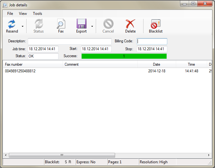Open the File menu

[10, 14]
